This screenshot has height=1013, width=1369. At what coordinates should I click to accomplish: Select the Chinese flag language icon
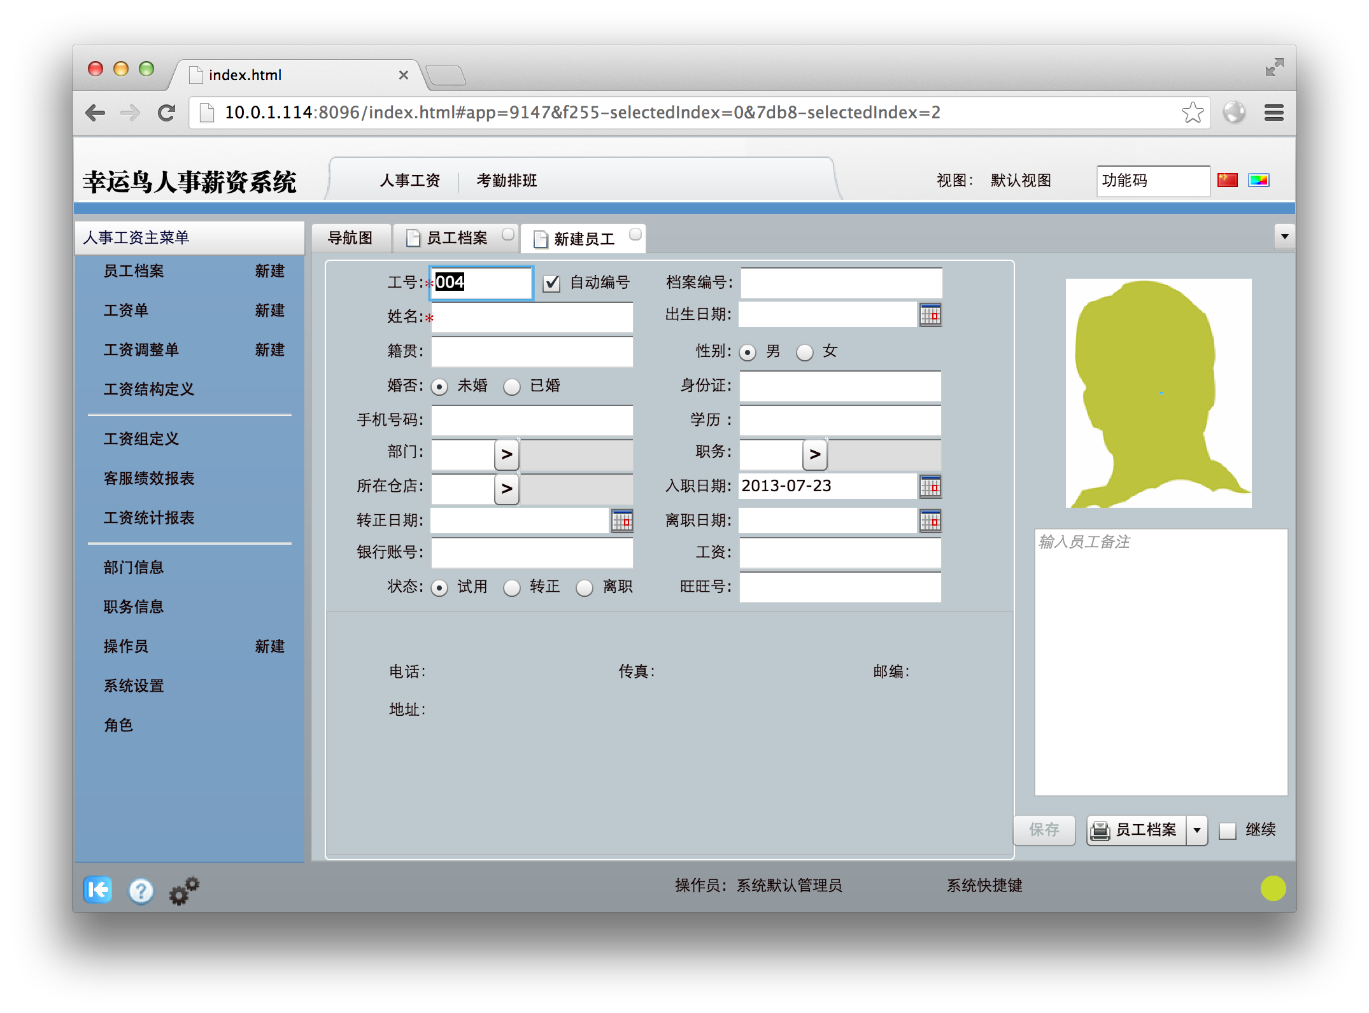1227,181
